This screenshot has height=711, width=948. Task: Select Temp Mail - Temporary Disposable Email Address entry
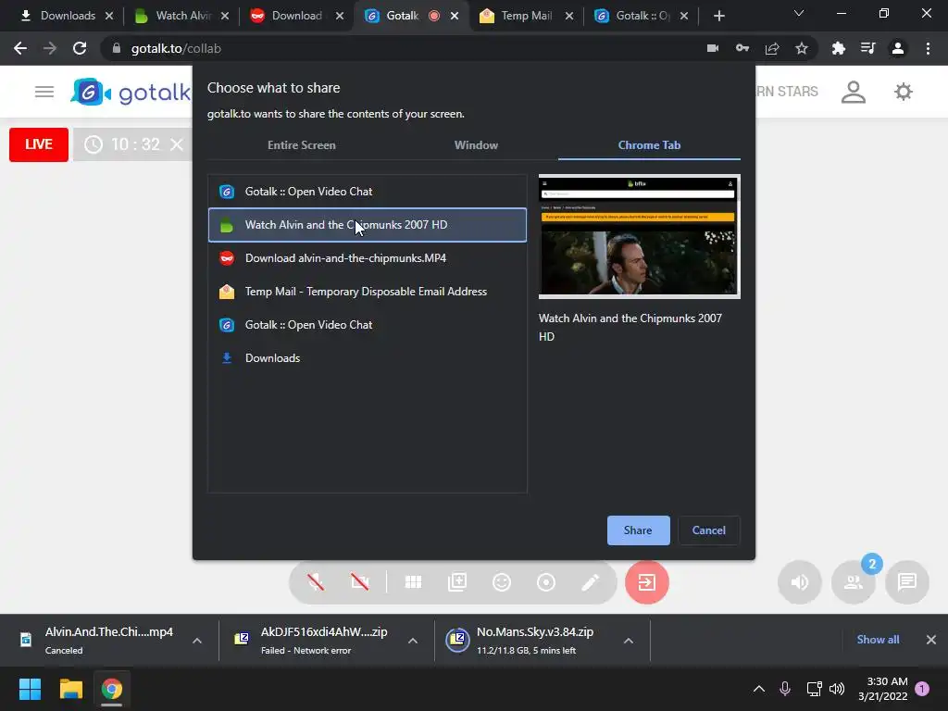click(368, 292)
